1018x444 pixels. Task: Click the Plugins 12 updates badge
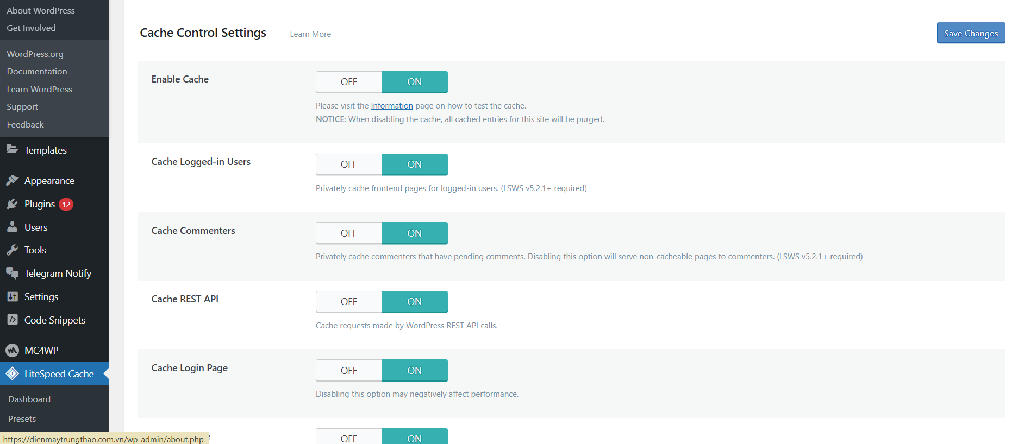[66, 205]
